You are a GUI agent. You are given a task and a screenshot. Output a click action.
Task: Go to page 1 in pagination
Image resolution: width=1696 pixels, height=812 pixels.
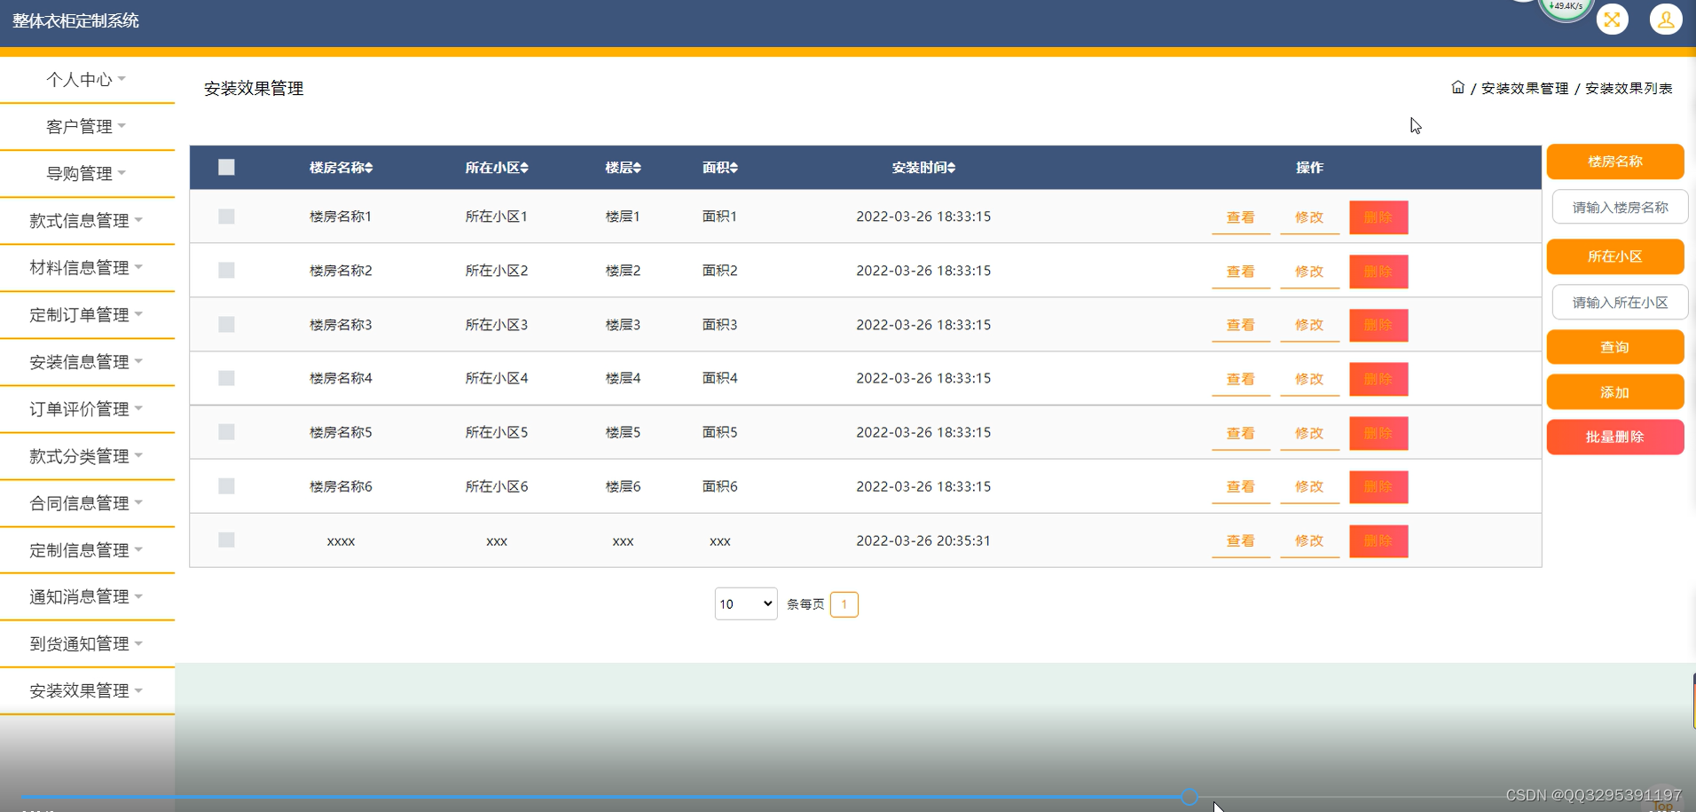pos(844,604)
